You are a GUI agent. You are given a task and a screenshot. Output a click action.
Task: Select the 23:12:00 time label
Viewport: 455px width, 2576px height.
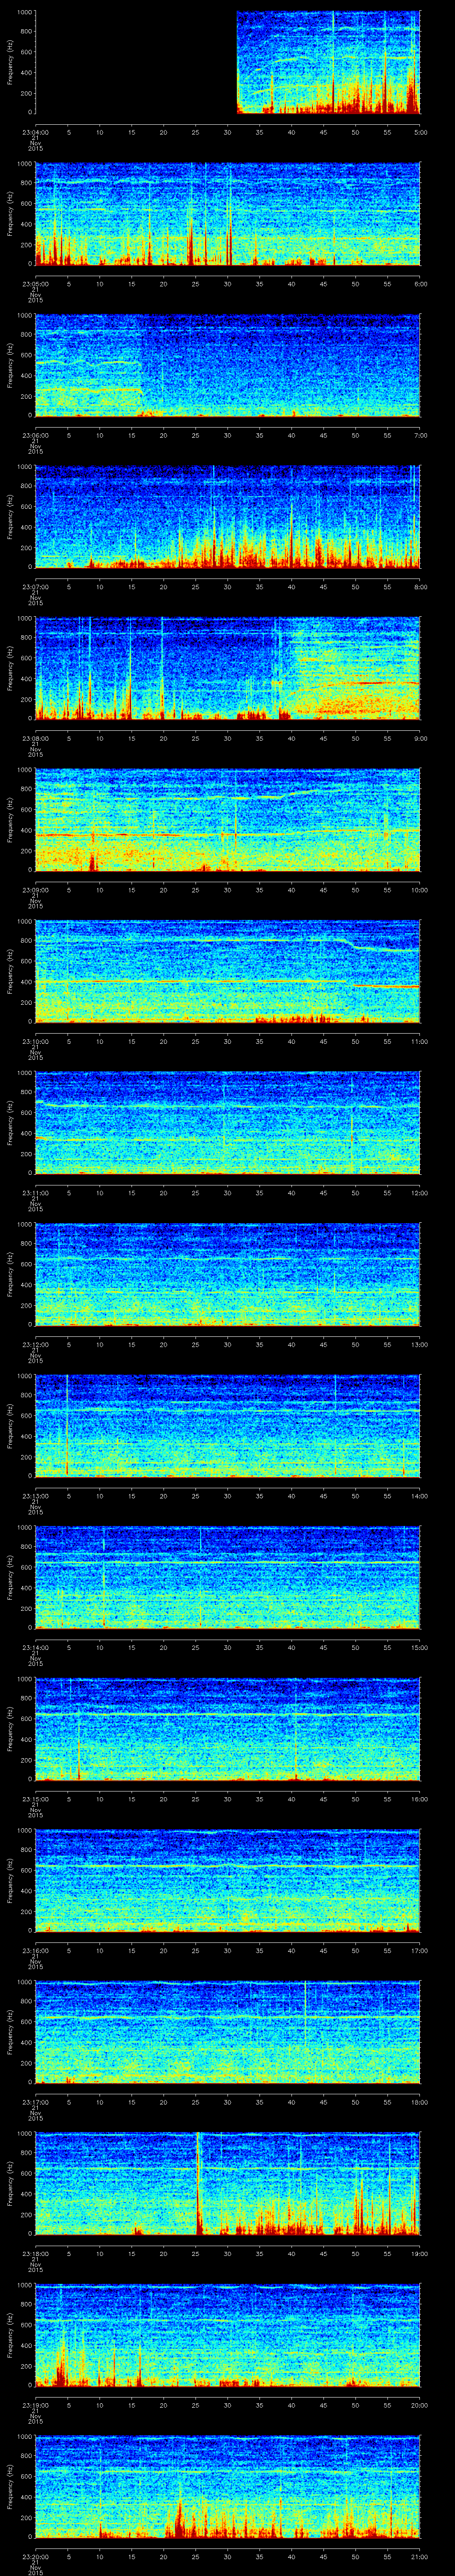point(36,1345)
